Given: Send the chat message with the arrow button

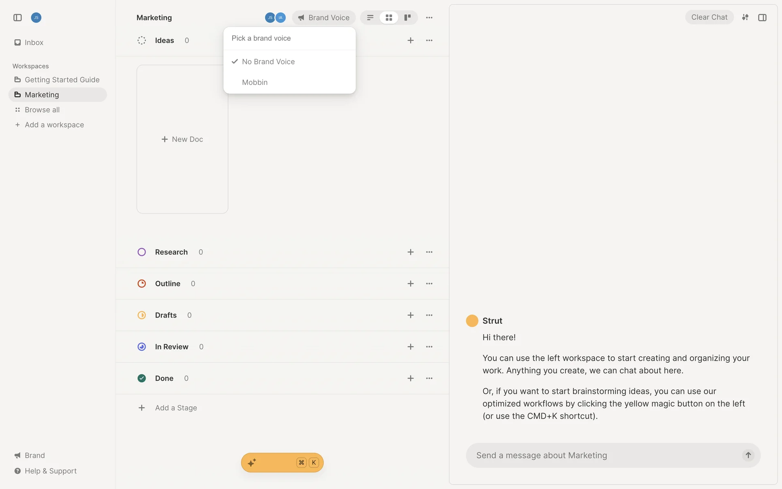Looking at the screenshot, I should tap(748, 455).
